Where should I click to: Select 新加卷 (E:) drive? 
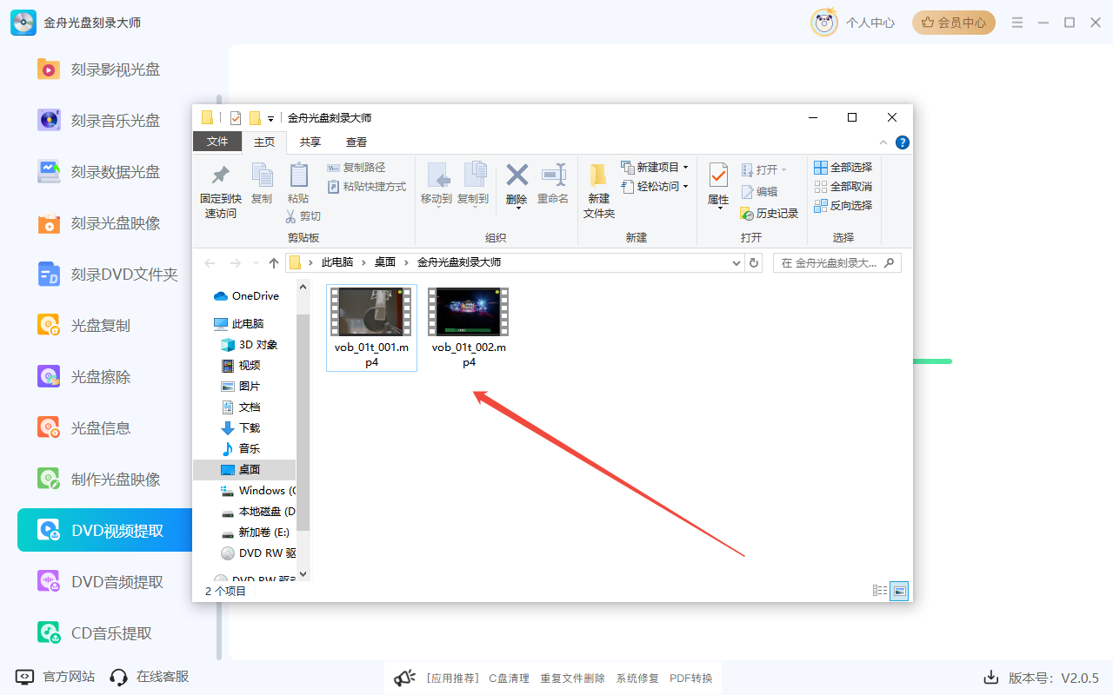tap(256, 532)
